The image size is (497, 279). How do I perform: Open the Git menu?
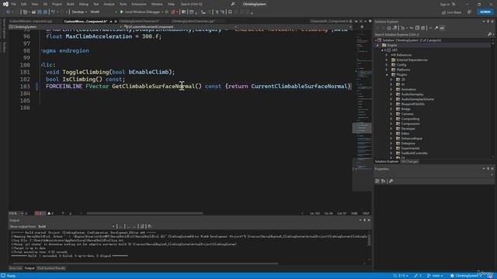coord(45,4)
